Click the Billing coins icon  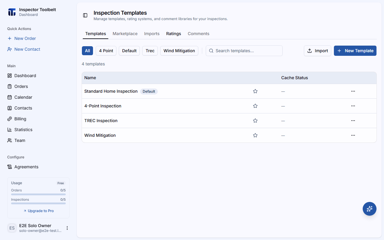tap(10, 119)
